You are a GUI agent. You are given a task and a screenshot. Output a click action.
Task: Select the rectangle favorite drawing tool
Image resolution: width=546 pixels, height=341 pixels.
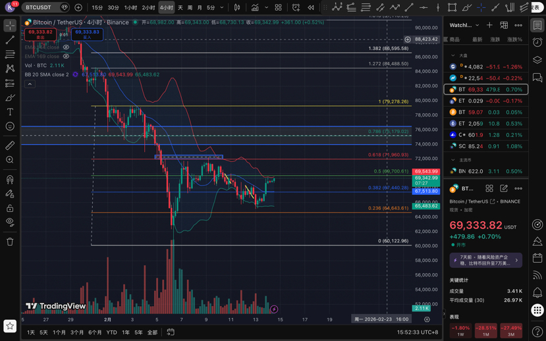452,7
